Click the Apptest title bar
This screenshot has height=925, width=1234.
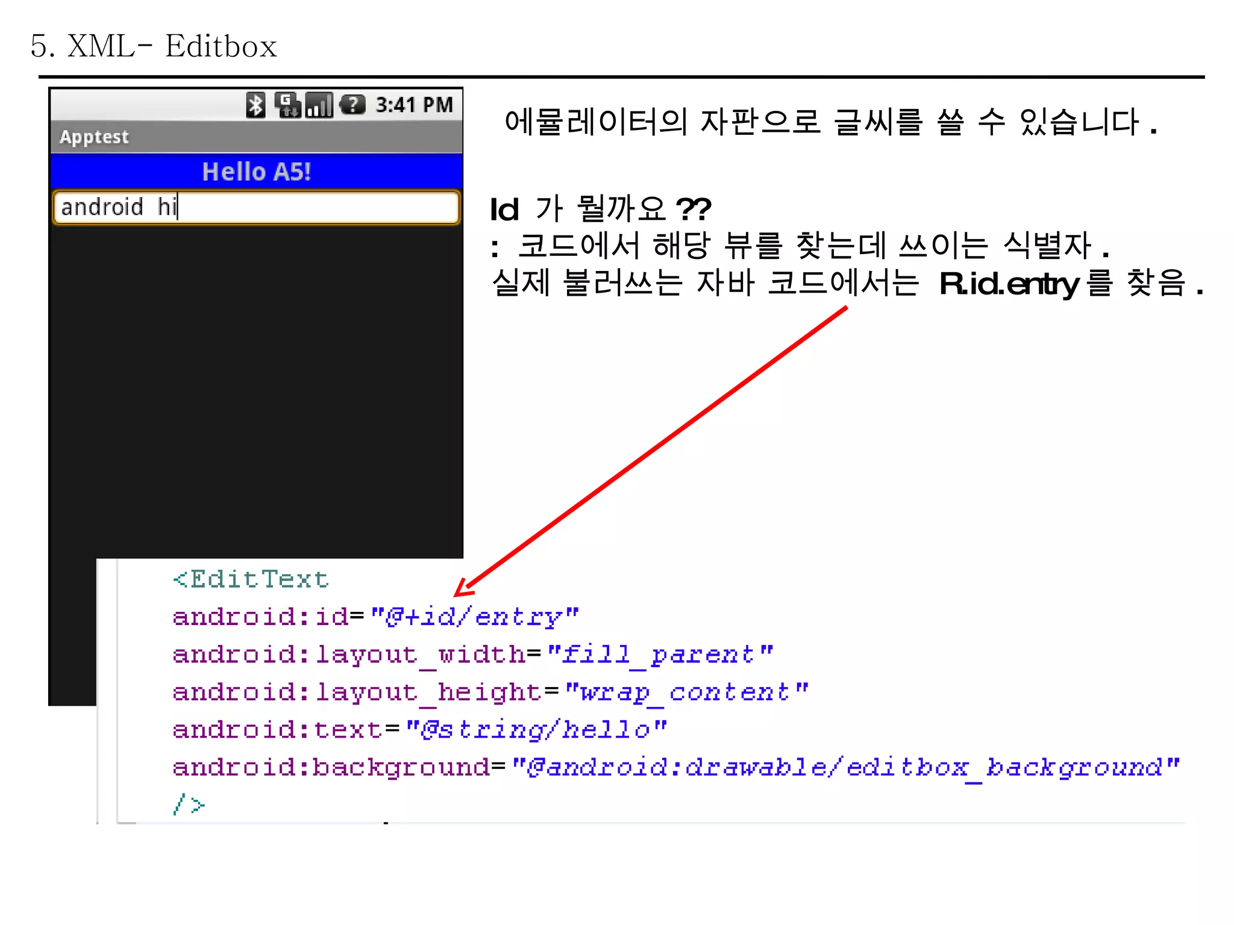pyautogui.click(x=257, y=137)
